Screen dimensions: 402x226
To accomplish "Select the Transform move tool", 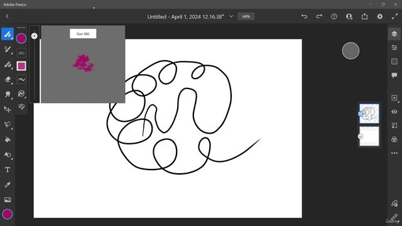I will [8, 109].
